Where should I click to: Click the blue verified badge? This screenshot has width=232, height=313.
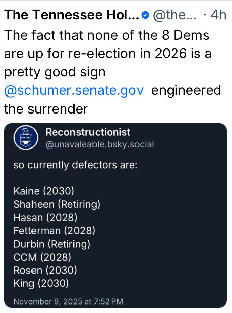click(x=146, y=15)
